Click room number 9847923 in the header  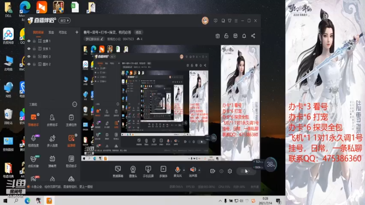pos(128,39)
